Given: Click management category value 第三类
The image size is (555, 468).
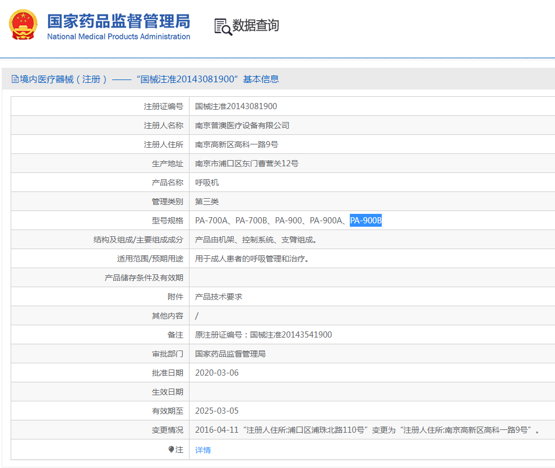Looking at the screenshot, I should pos(207,202).
